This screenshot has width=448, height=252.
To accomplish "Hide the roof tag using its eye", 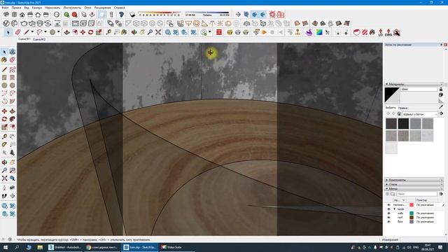I will pyautogui.click(x=388, y=218).
